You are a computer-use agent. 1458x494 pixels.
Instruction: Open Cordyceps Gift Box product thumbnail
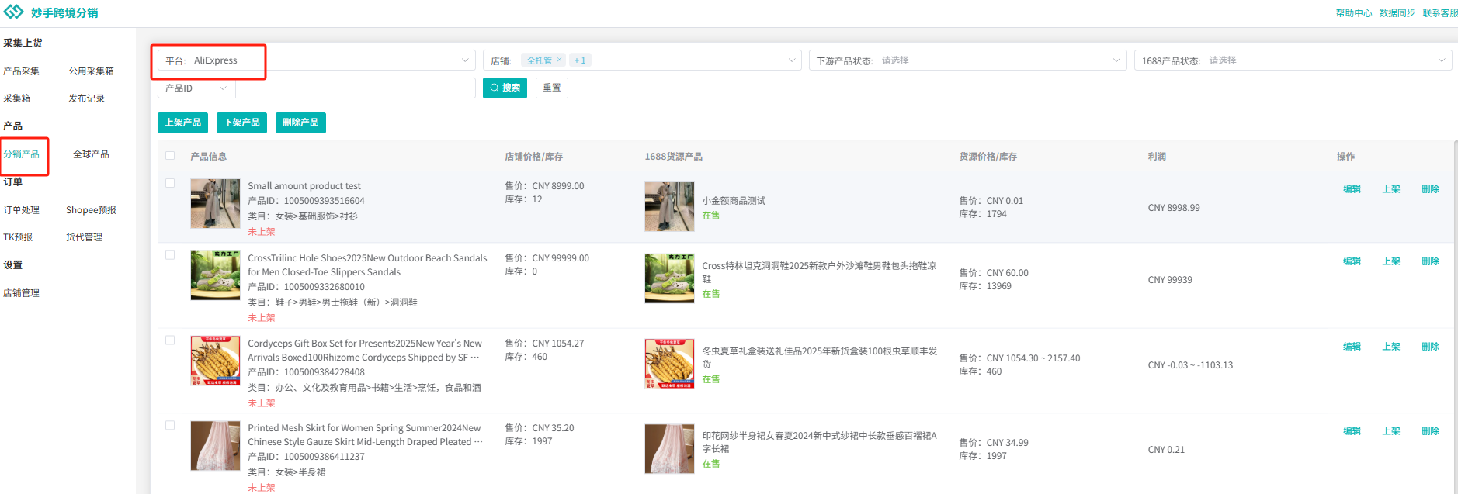(x=215, y=361)
